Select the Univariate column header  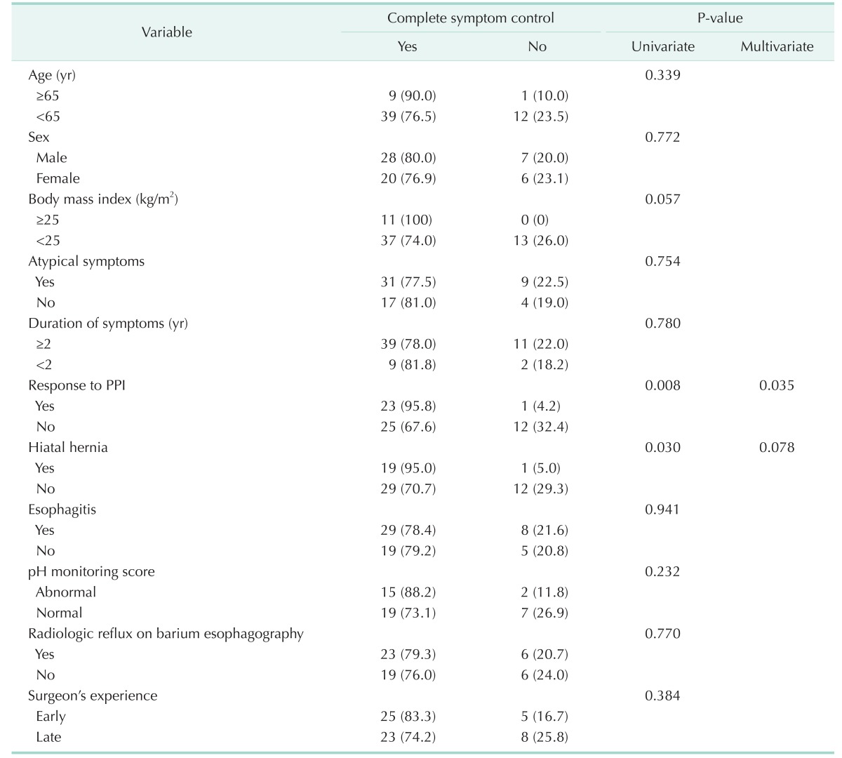point(664,46)
